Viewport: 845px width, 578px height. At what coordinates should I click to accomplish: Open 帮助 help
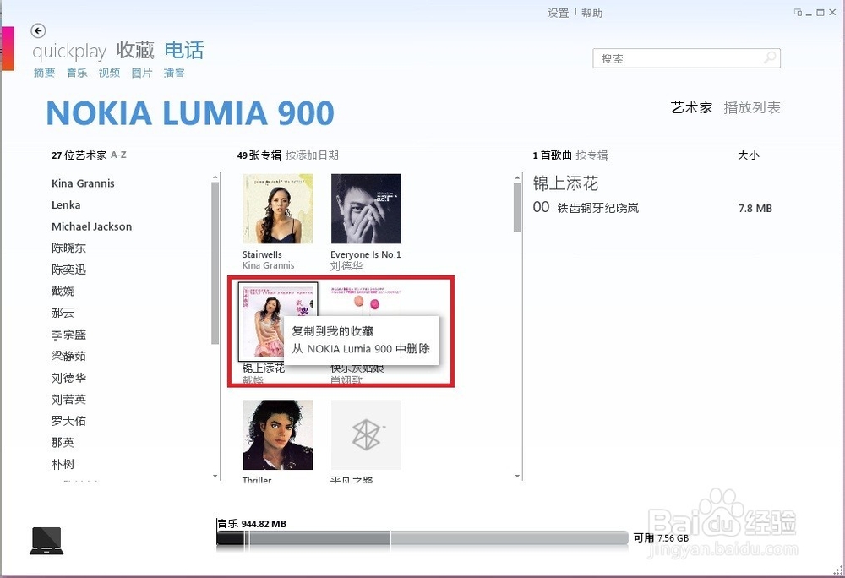[591, 13]
